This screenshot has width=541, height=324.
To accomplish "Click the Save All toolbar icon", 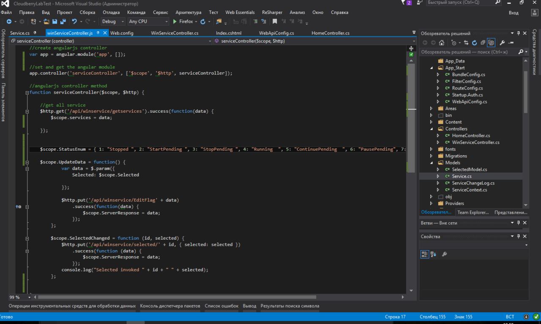I will 63,22.
